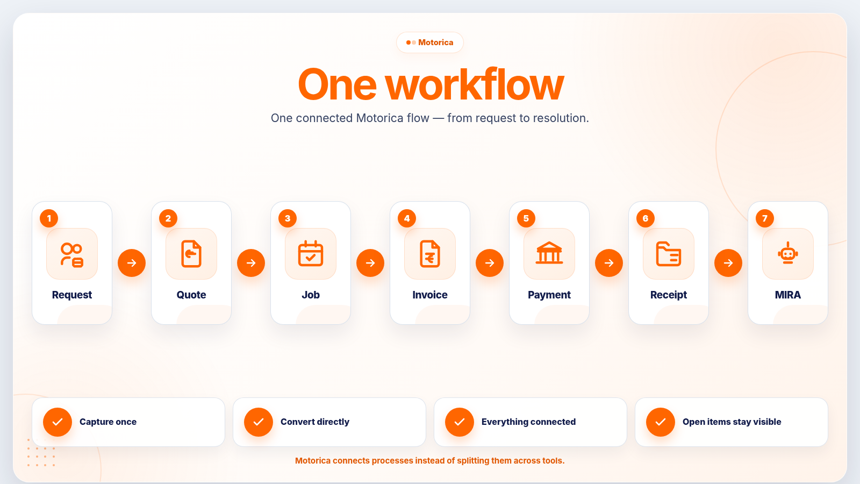Click step number 7 badge on MIRA card
This screenshot has height=484, width=860.
click(x=765, y=218)
